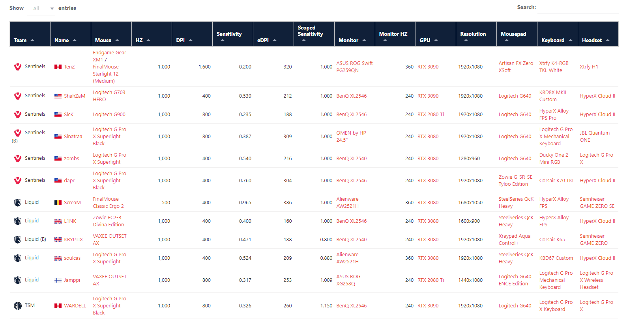629x320 pixels.
Task: Click Liquid logo in soulcas row
Action: [18, 258]
